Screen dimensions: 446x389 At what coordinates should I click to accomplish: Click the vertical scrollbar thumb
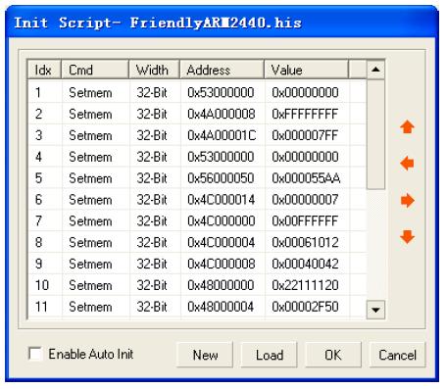click(375, 134)
